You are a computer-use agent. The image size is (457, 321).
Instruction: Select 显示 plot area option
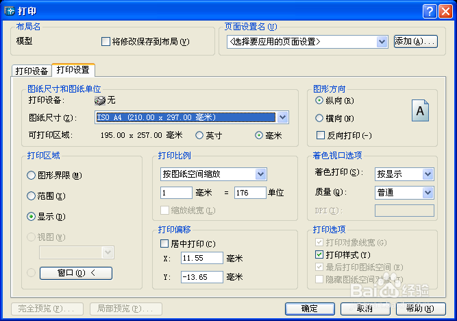[x=31, y=217]
